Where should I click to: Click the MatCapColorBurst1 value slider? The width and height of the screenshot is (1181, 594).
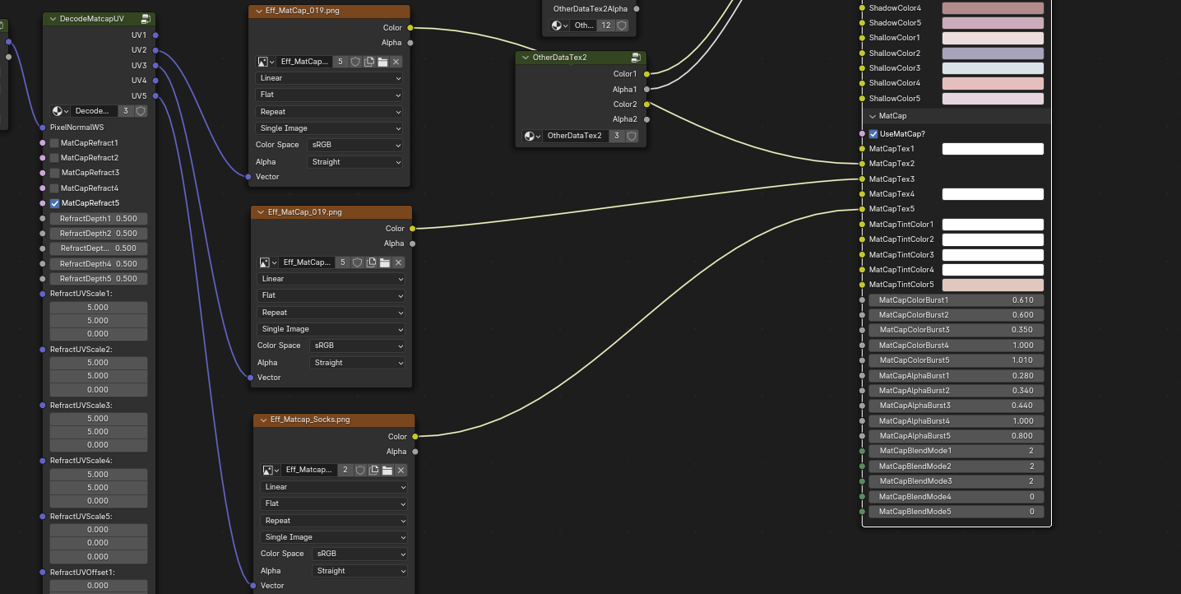956,300
